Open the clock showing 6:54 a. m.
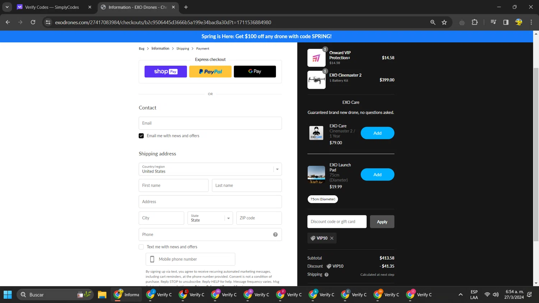 click(514, 295)
